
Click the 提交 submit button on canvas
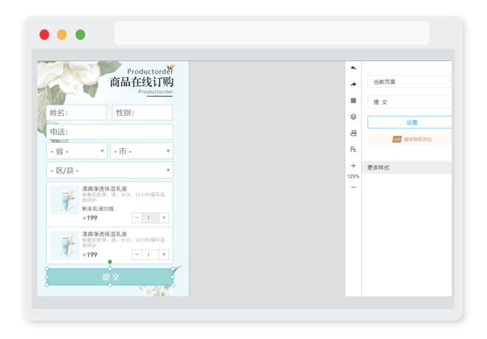pyautogui.click(x=110, y=276)
